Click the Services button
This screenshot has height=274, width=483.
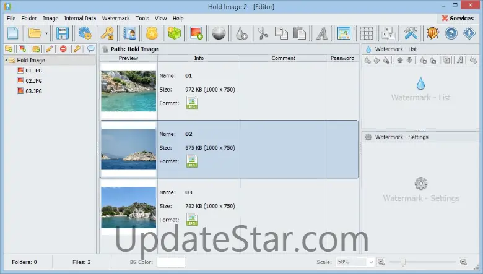tap(457, 18)
